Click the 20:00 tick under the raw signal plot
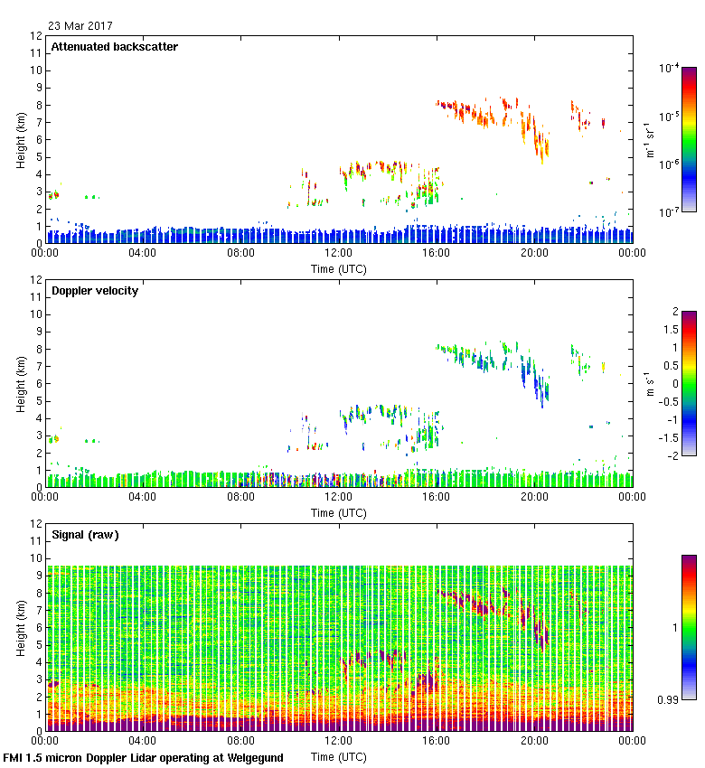 point(534,742)
